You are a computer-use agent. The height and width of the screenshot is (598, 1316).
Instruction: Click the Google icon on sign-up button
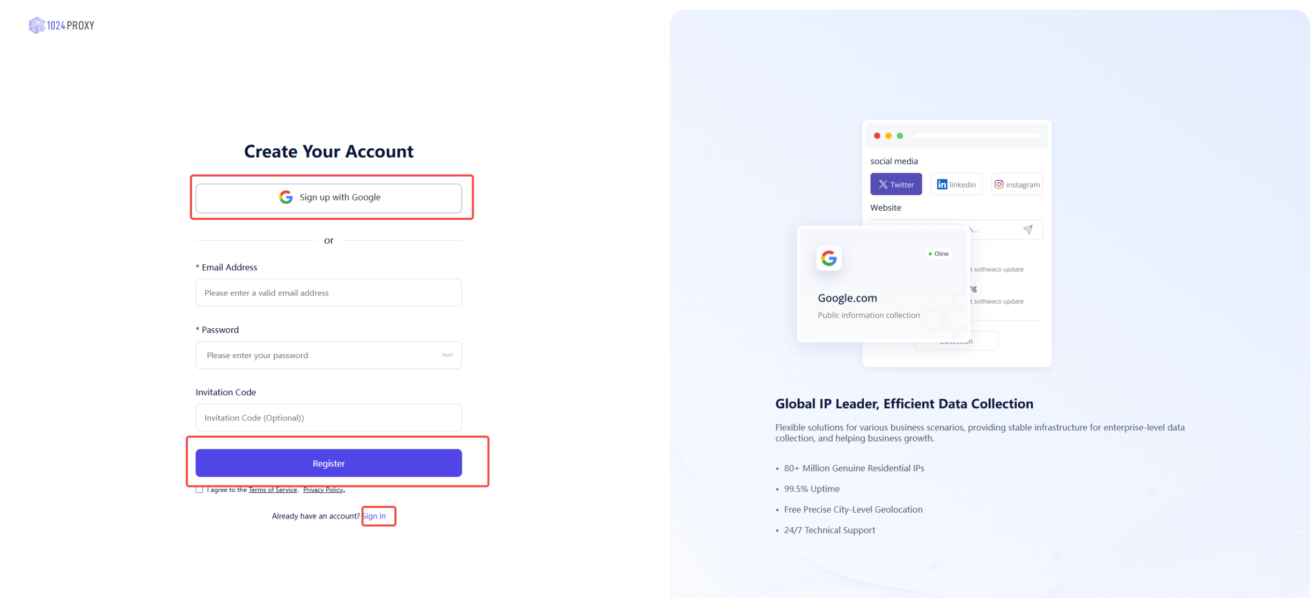pyautogui.click(x=286, y=197)
